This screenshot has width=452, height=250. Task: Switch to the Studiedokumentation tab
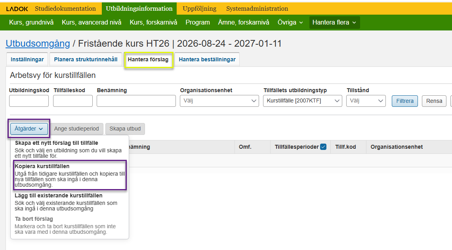tap(65, 8)
